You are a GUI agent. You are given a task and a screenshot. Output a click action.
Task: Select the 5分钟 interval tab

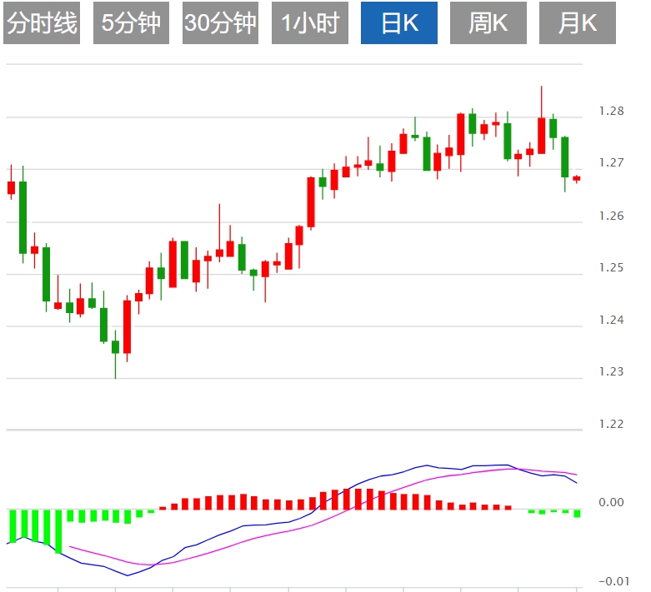pyautogui.click(x=131, y=22)
